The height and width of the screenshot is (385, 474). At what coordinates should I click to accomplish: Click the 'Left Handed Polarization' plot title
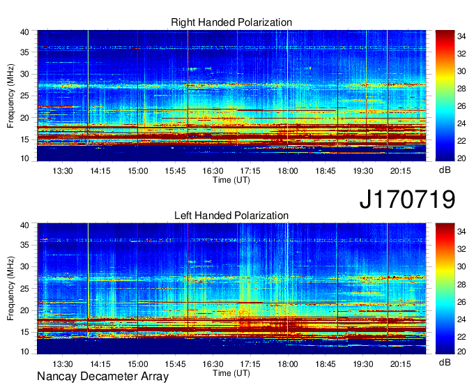[231, 216]
